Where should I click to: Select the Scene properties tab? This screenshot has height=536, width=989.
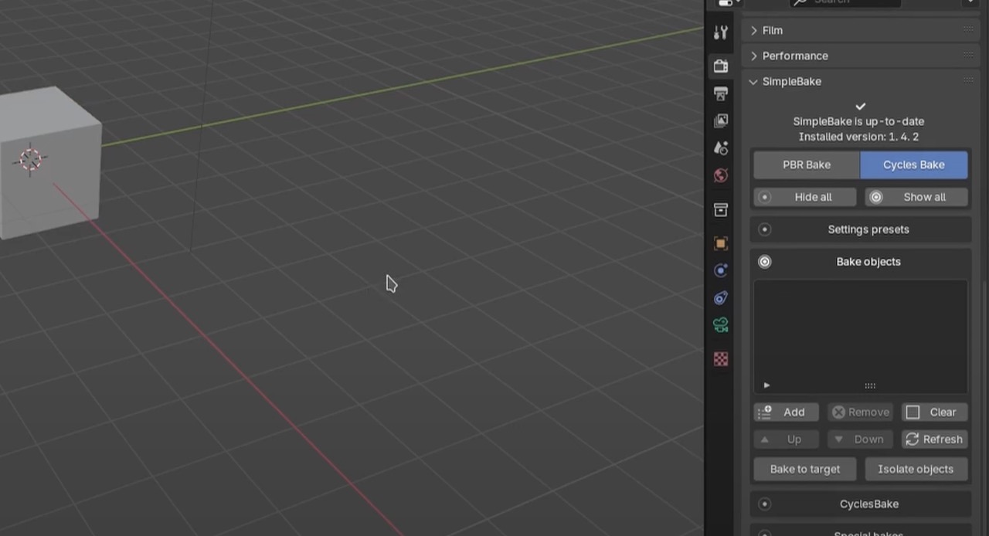pyautogui.click(x=720, y=148)
